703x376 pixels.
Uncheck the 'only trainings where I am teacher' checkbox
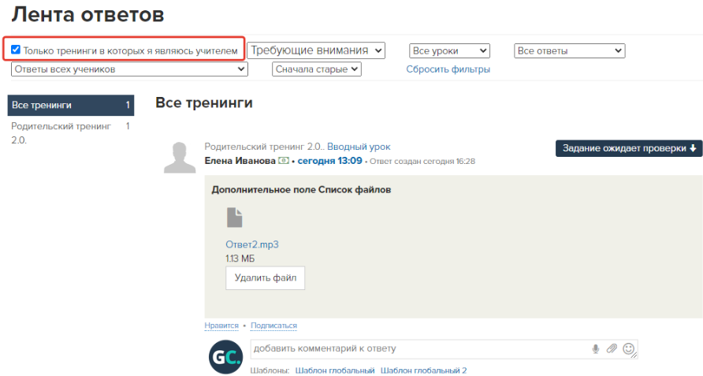point(16,50)
